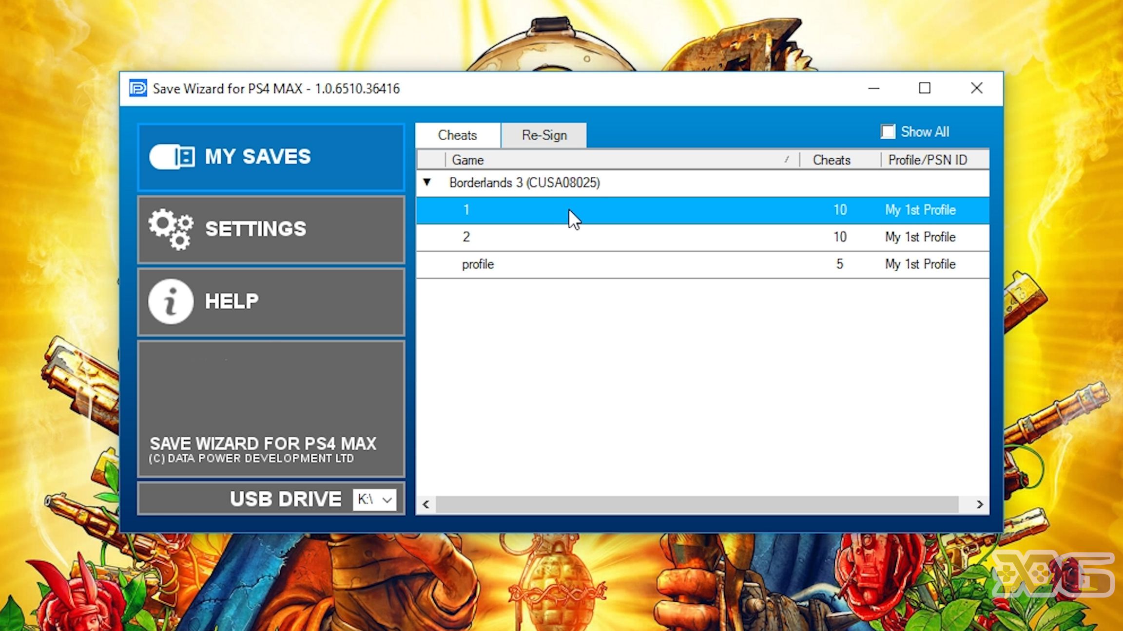
Task: Switch to the Re-Sign tab
Action: (x=544, y=135)
